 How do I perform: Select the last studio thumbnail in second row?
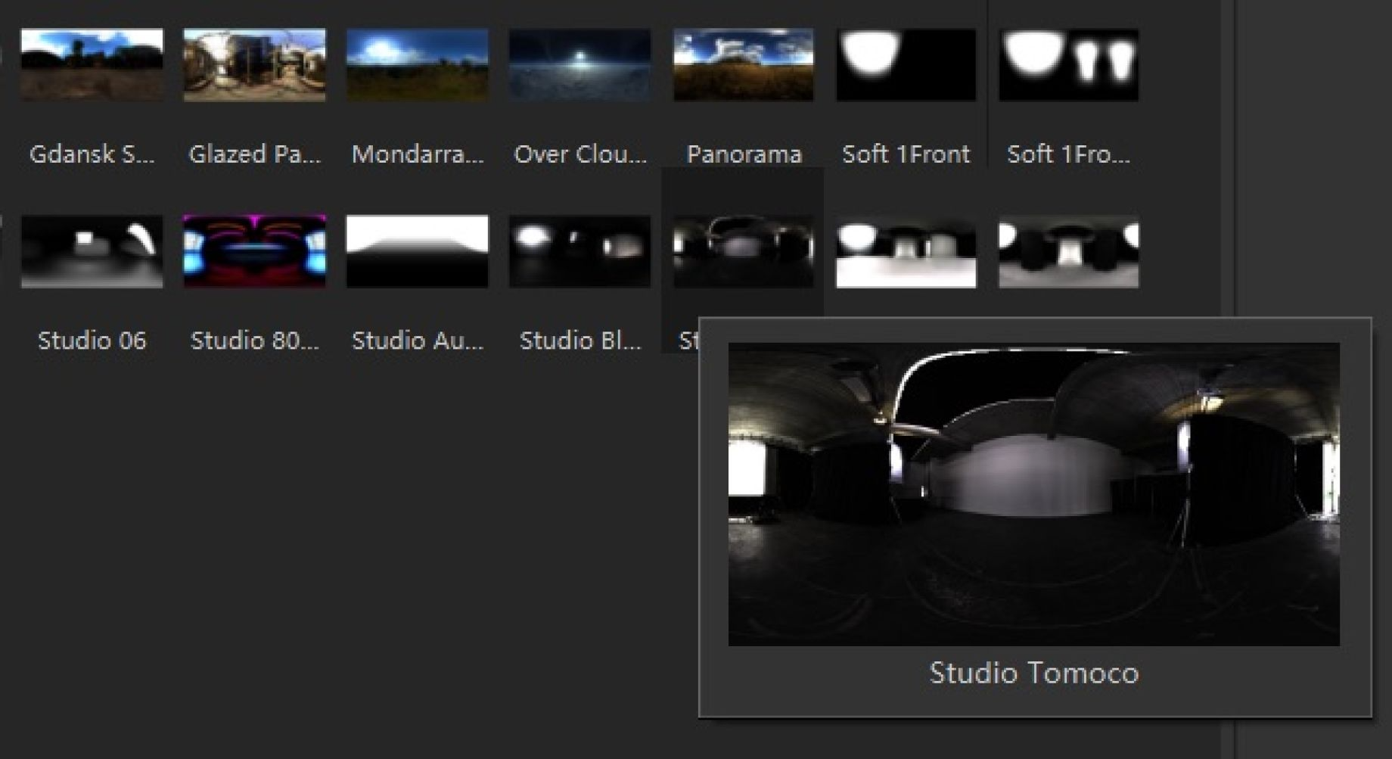(1068, 251)
